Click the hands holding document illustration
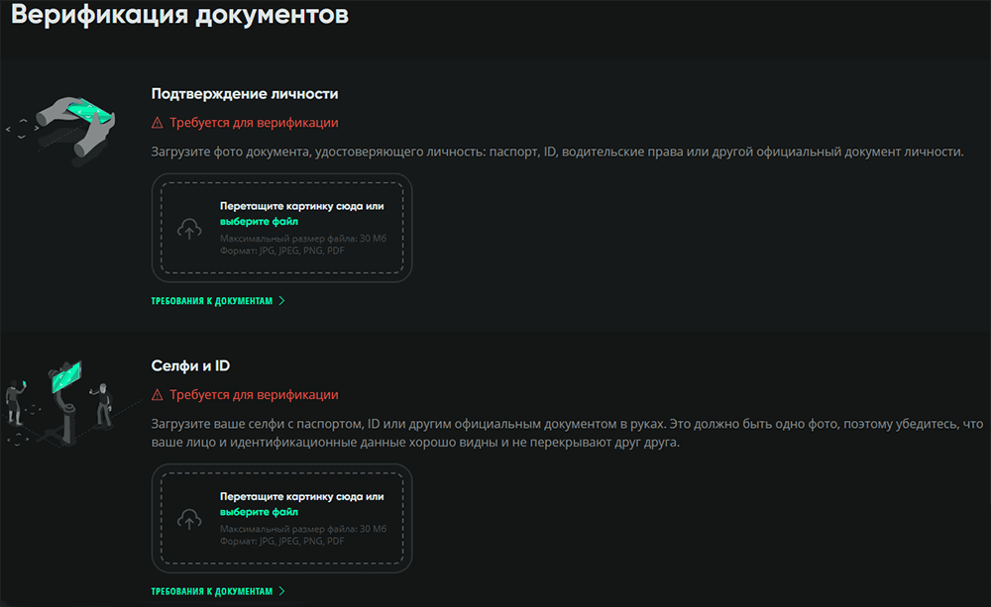 click(x=75, y=126)
